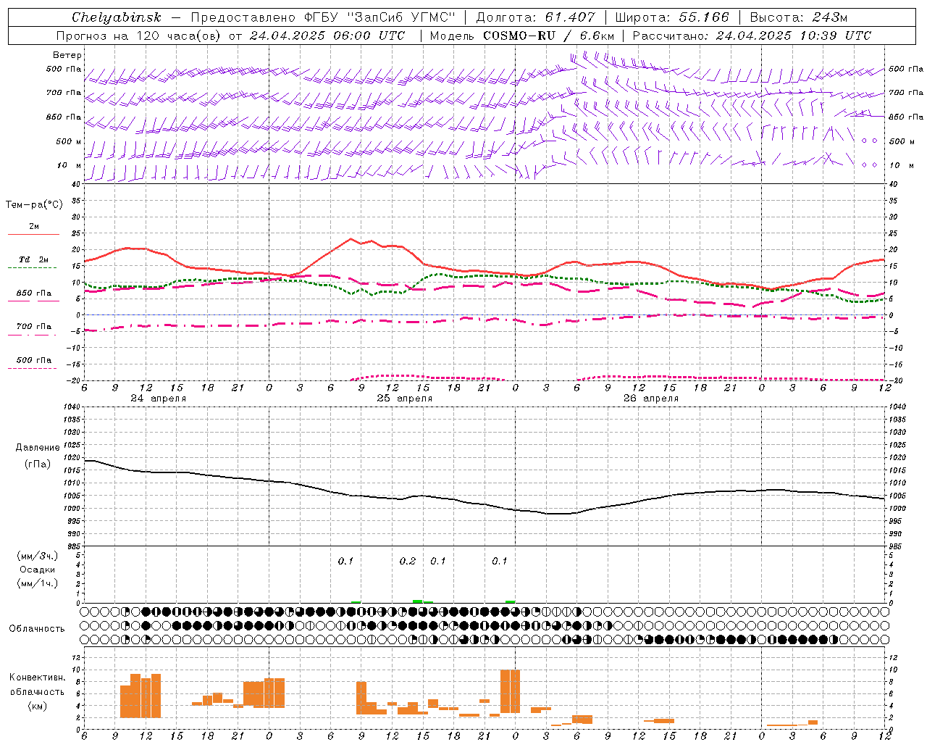The width and height of the screenshot is (927, 742).
Task: Click the '24 апреля' date label
Action: click(158, 399)
